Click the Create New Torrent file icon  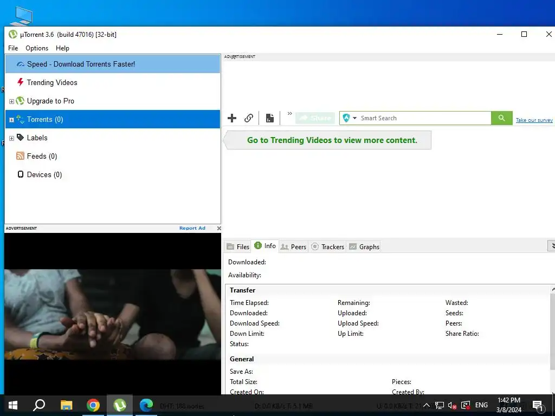click(270, 118)
